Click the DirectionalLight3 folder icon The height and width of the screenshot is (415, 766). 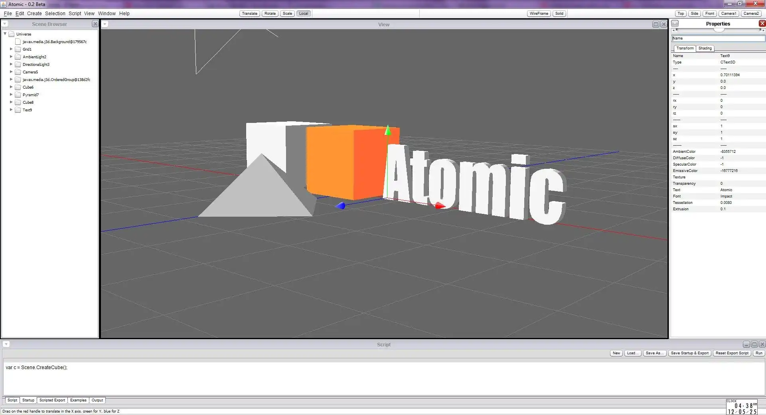click(x=18, y=64)
